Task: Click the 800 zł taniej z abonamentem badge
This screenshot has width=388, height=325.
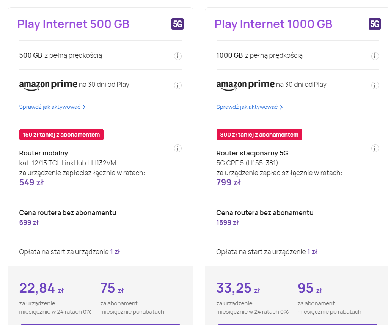Action: 259,135
